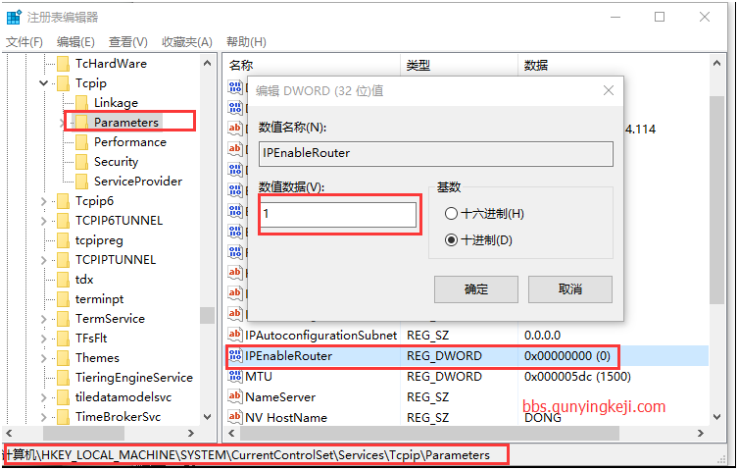Expand the Themes tree node
This screenshot has height=470, width=738.
point(44,358)
